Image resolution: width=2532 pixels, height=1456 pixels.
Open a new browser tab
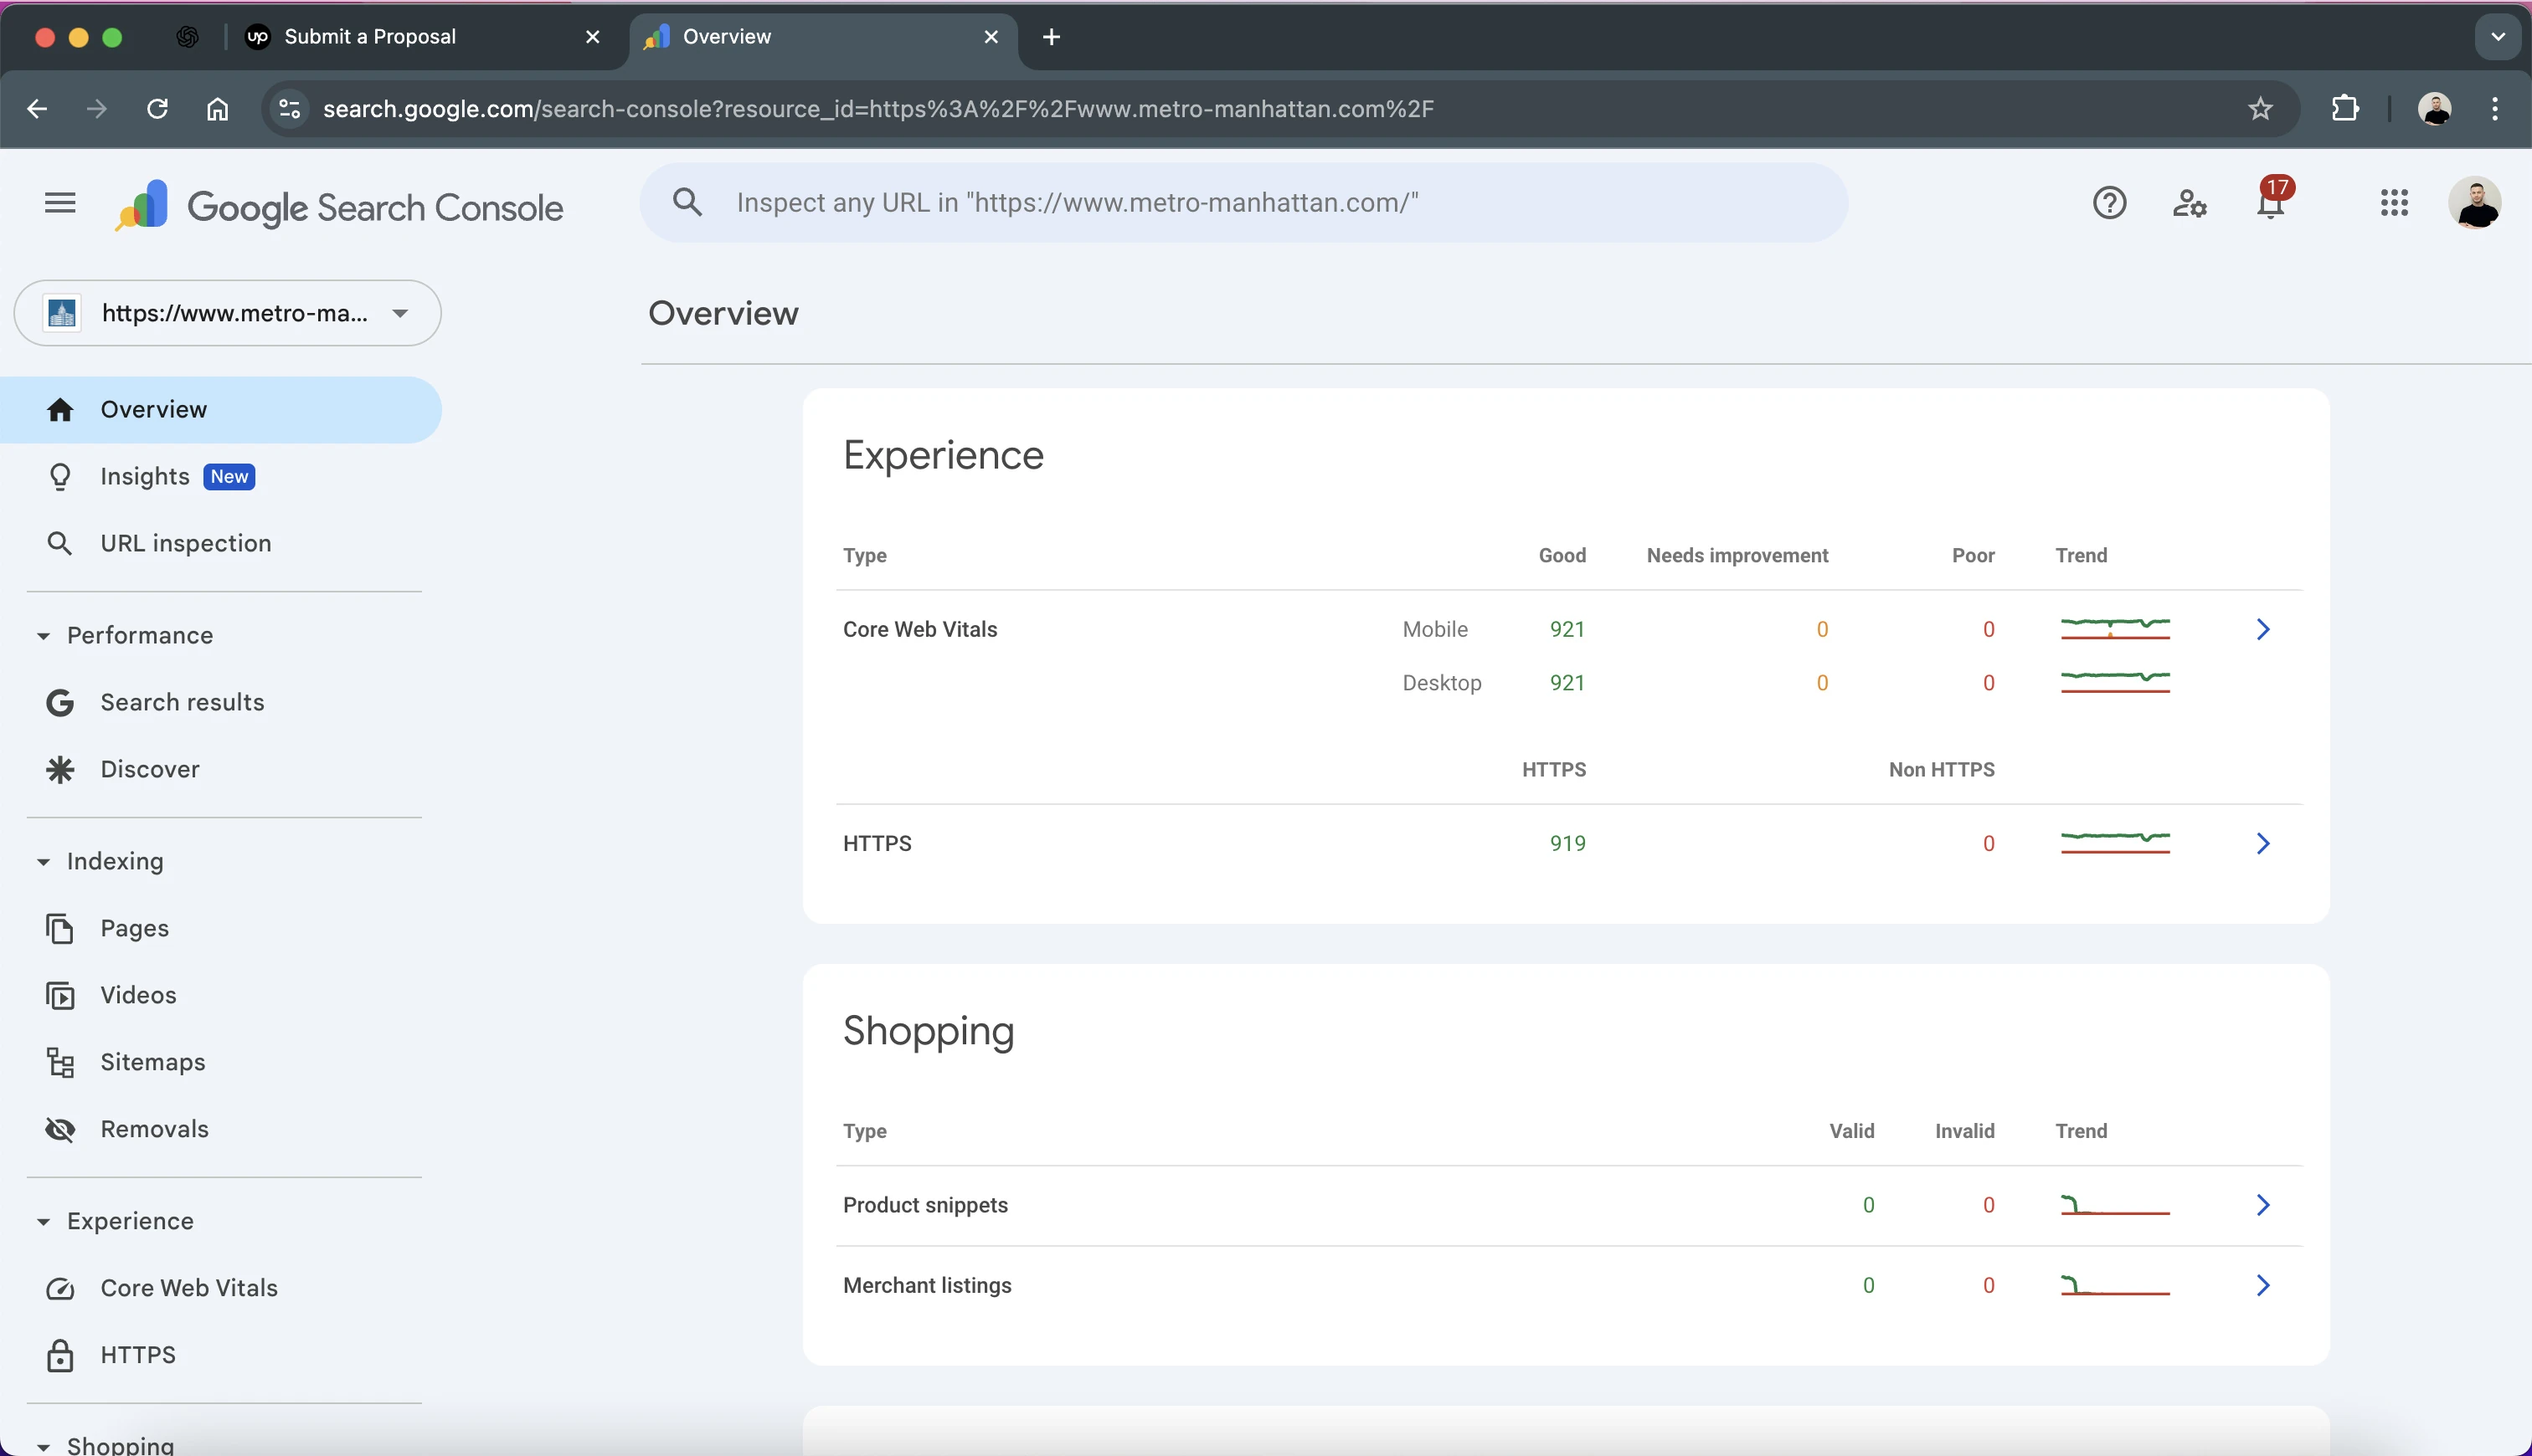tap(1051, 37)
